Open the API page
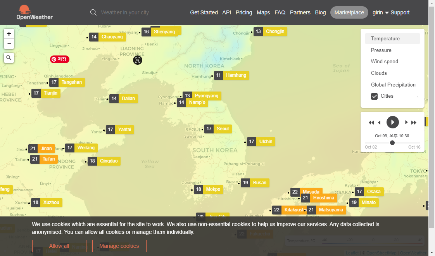 point(227,12)
